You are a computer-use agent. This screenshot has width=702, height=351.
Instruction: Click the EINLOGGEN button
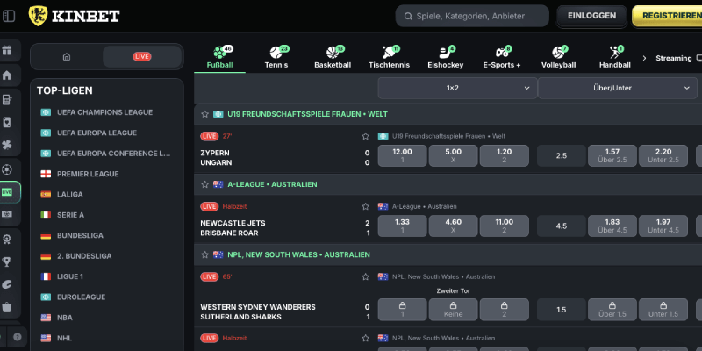click(591, 16)
